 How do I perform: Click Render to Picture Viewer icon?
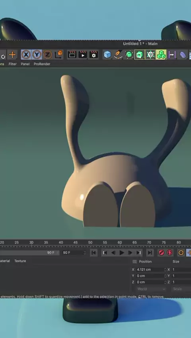pyautogui.click(x=83, y=55)
